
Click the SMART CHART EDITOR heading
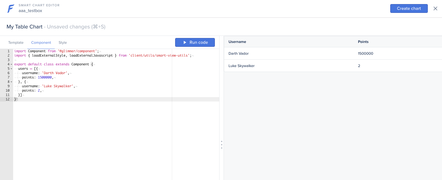(x=39, y=5)
